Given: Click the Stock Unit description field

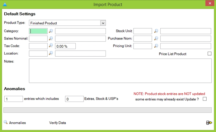Looking at the screenshot, I should coord(186,31).
